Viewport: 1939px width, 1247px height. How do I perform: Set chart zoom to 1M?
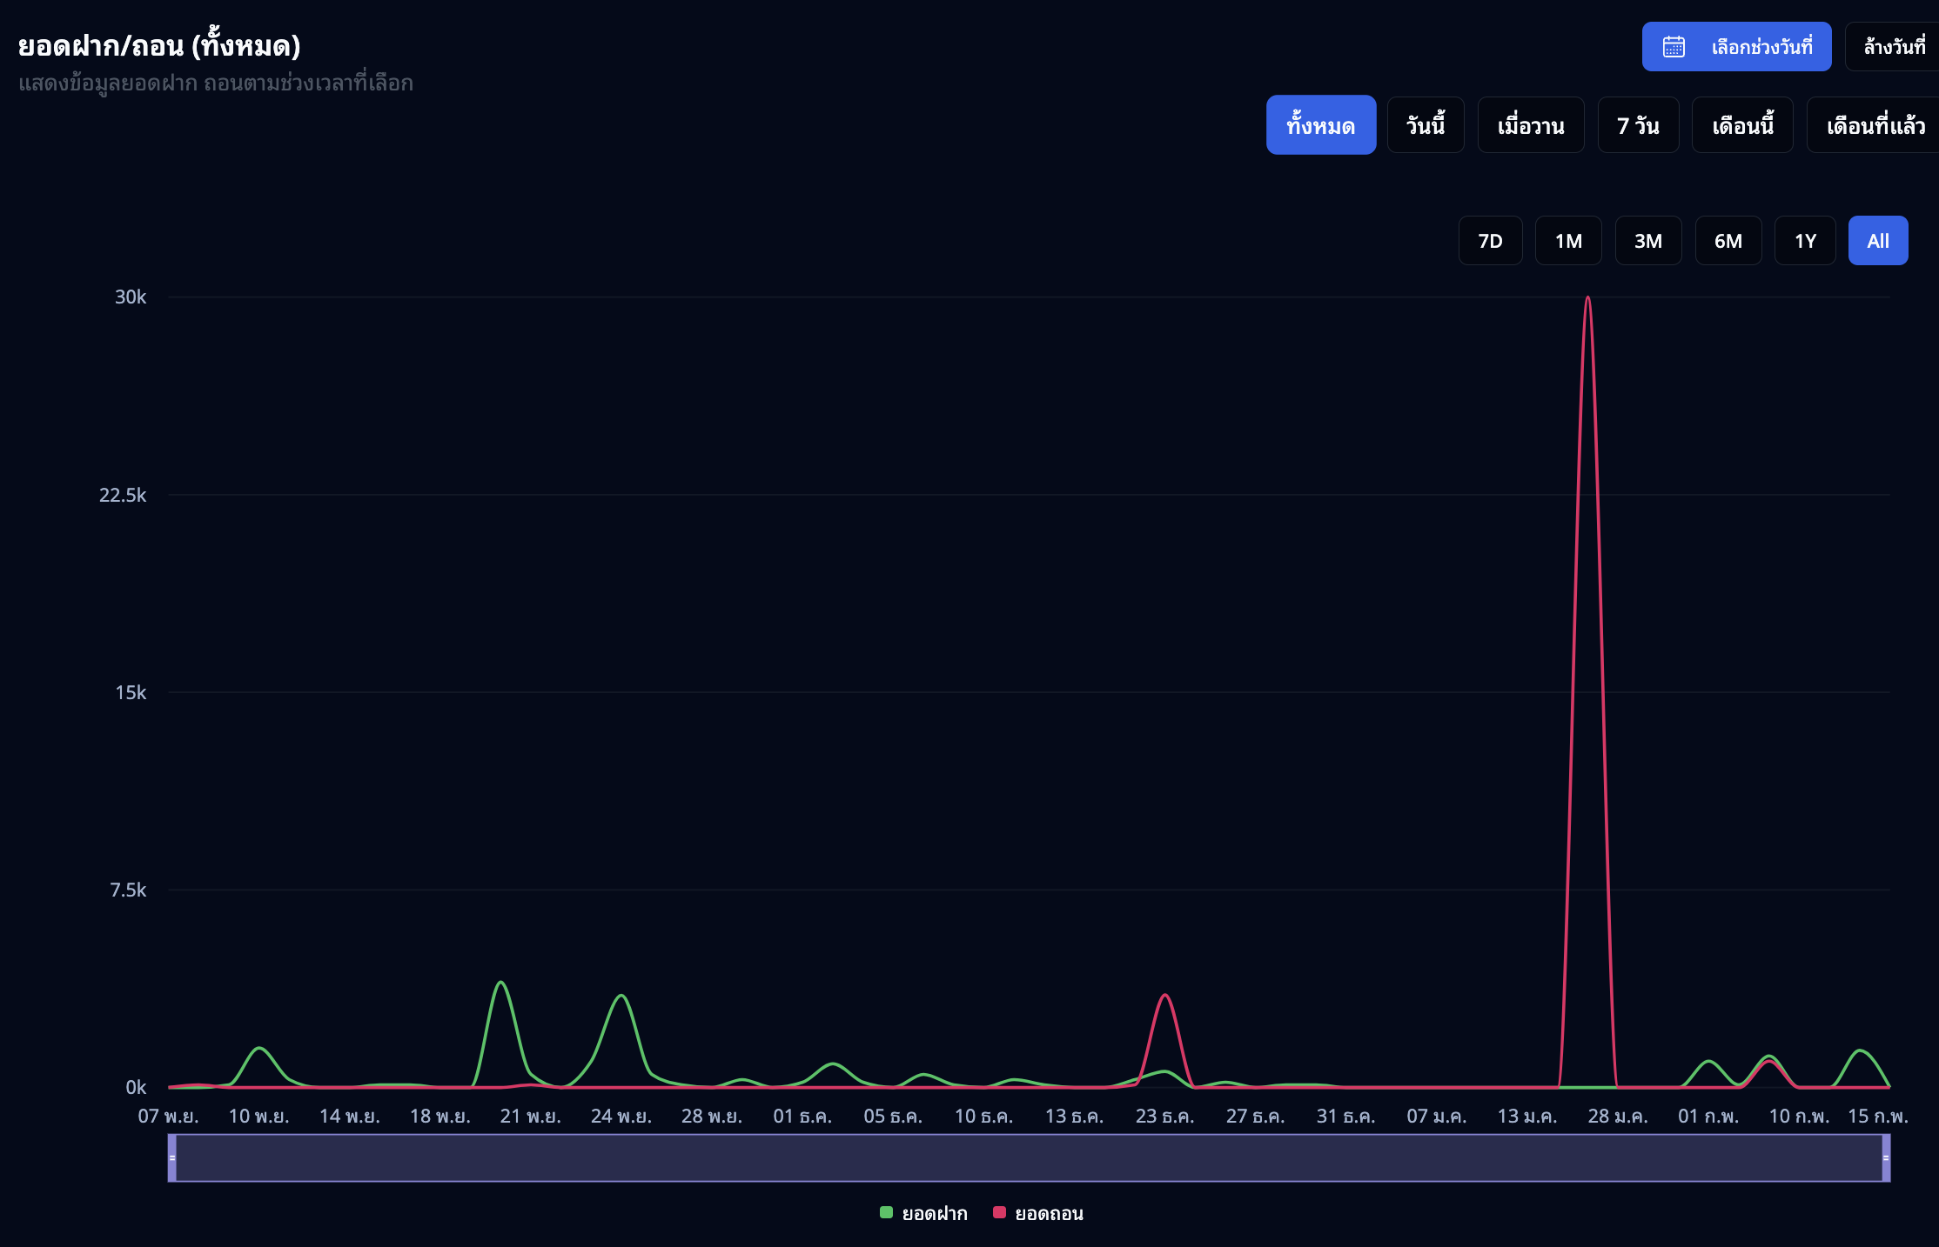point(1568,241)
